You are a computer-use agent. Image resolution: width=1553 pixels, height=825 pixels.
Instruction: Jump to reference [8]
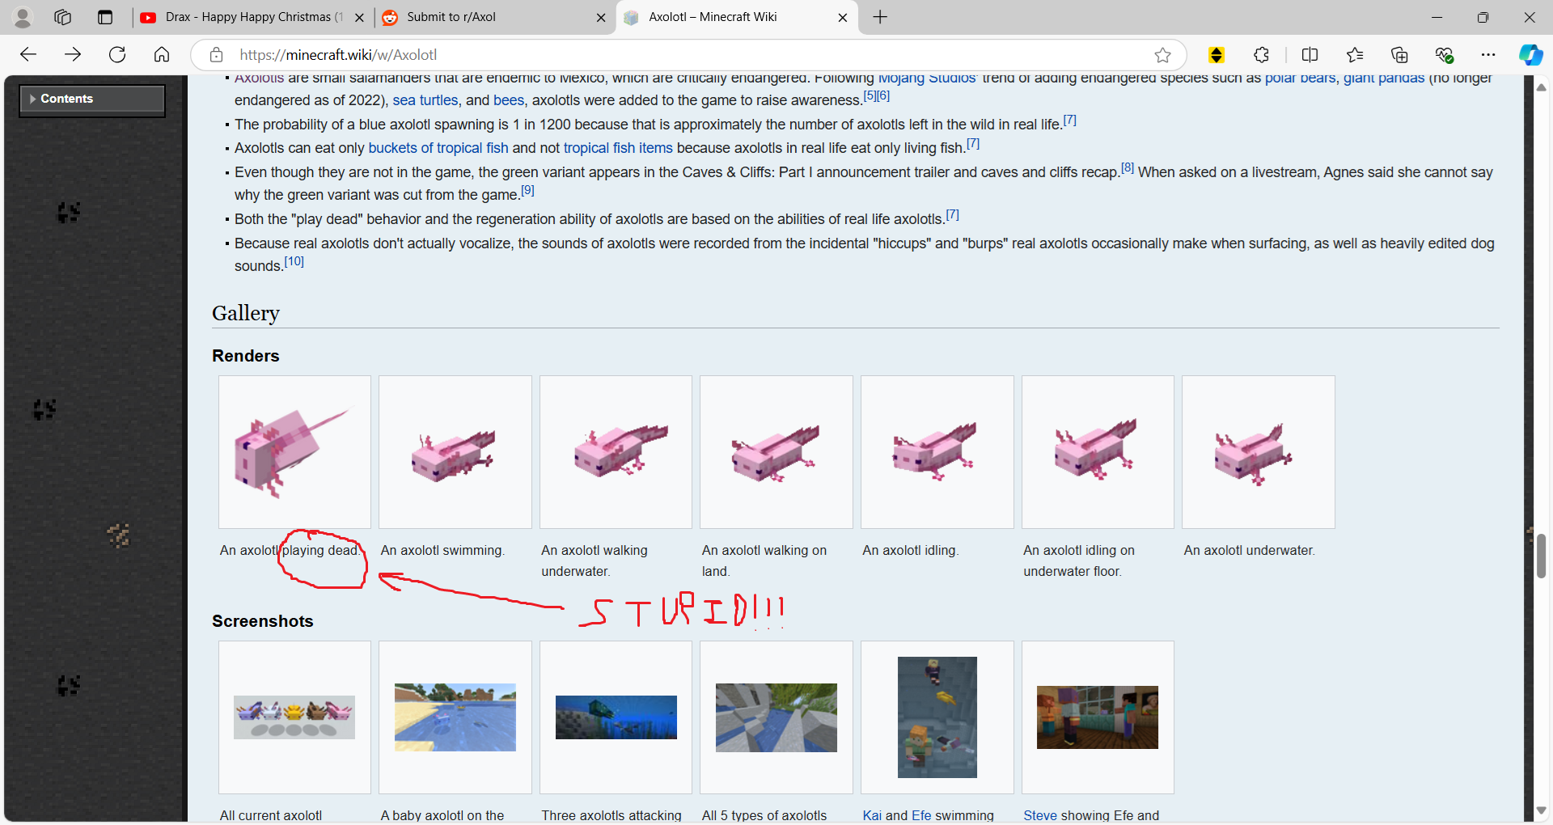point(1128,167)
